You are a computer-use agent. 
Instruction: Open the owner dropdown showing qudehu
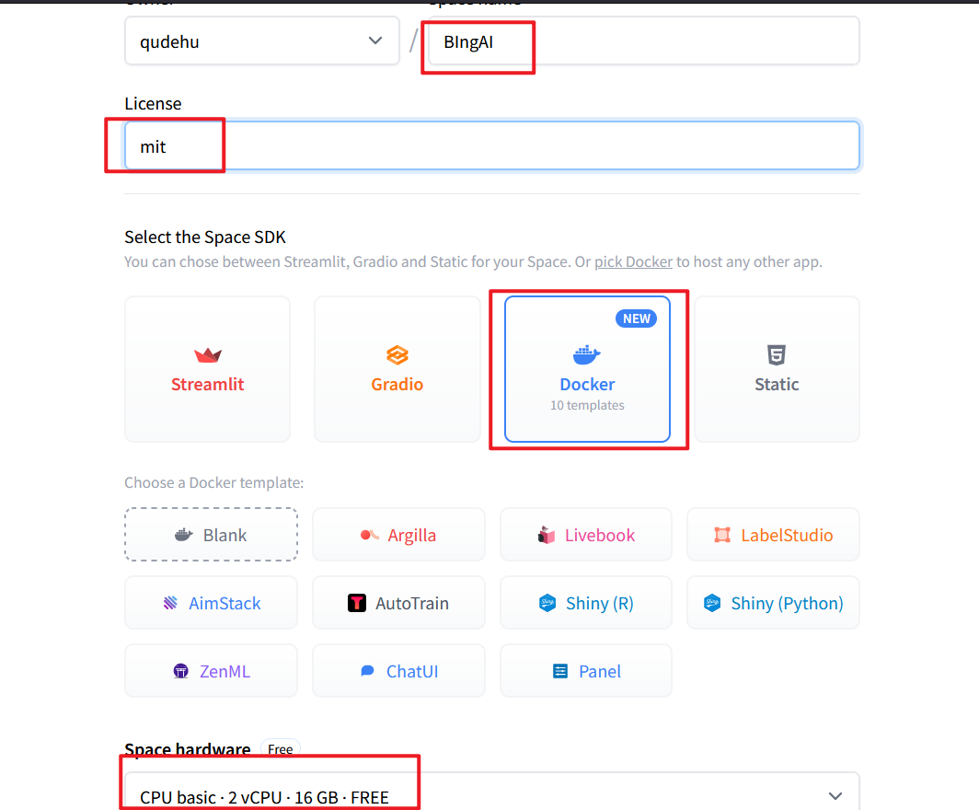[x=261, y=40]
